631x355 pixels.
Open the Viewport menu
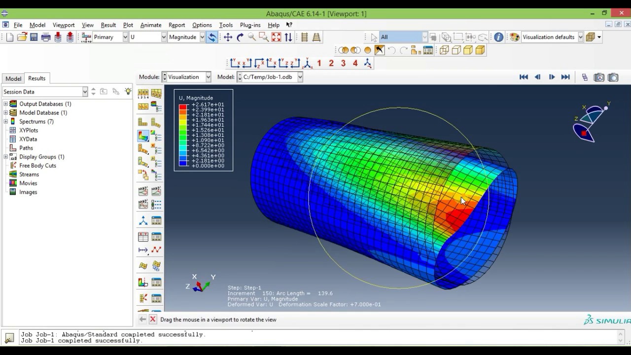click(64, 25)
